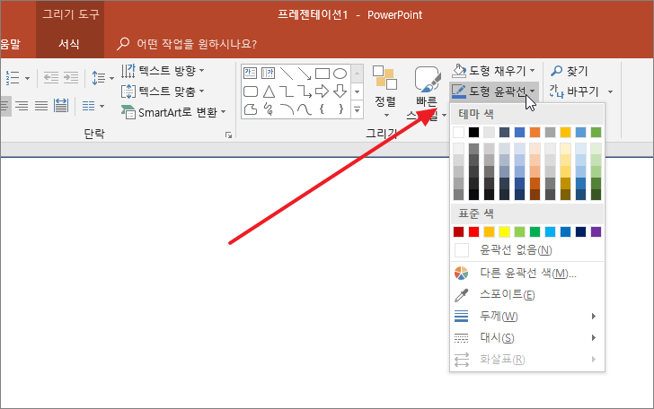Open the numbered list button
Image resolution: width=654 pixels, height=409 pixels.
pos(13,77)
